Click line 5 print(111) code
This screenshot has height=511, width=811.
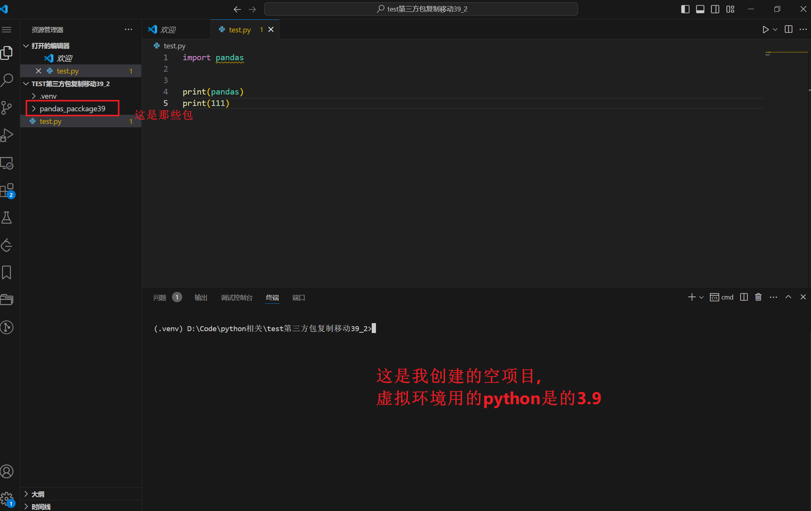(x=206, y=103)
